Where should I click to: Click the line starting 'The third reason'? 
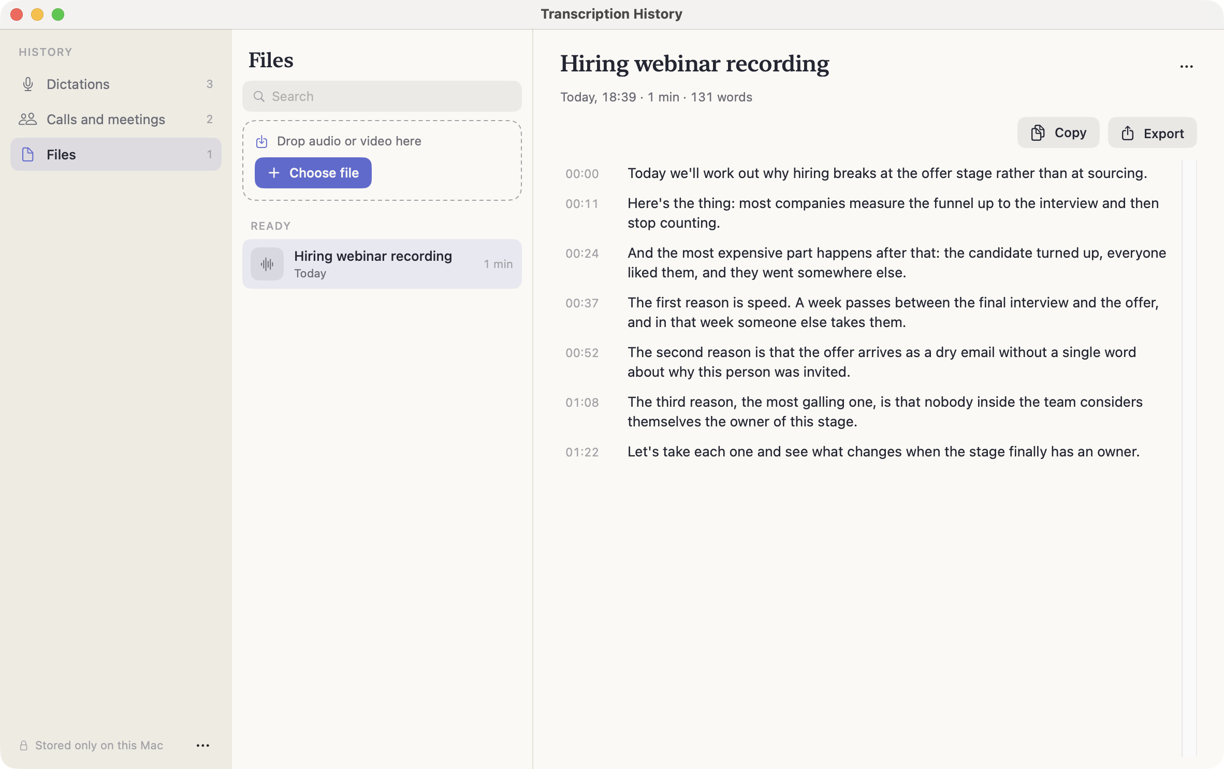click(885, 412)
